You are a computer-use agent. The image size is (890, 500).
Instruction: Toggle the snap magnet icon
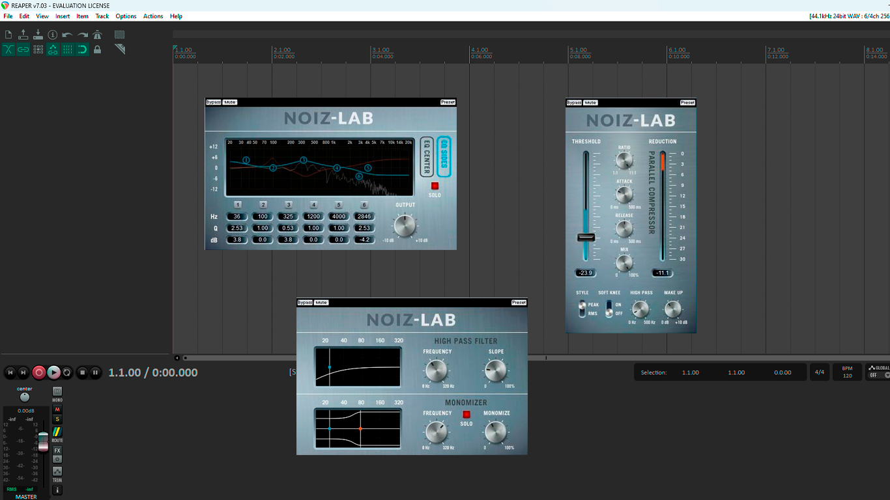tap(83, 49)
